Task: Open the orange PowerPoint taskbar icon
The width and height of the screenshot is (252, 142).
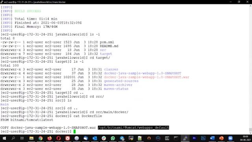Action: pyautogui.click(x=221, y=138)
